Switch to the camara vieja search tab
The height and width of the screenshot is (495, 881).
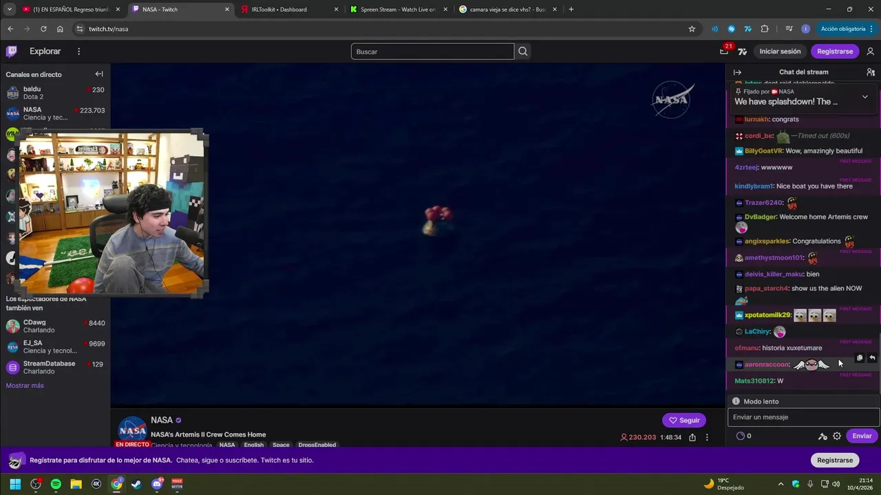[507, 10]
